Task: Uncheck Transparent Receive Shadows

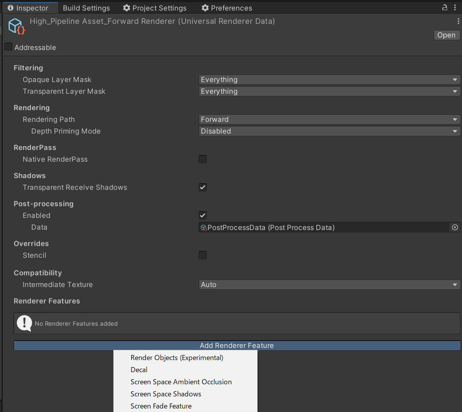Action: coord(203,187)
